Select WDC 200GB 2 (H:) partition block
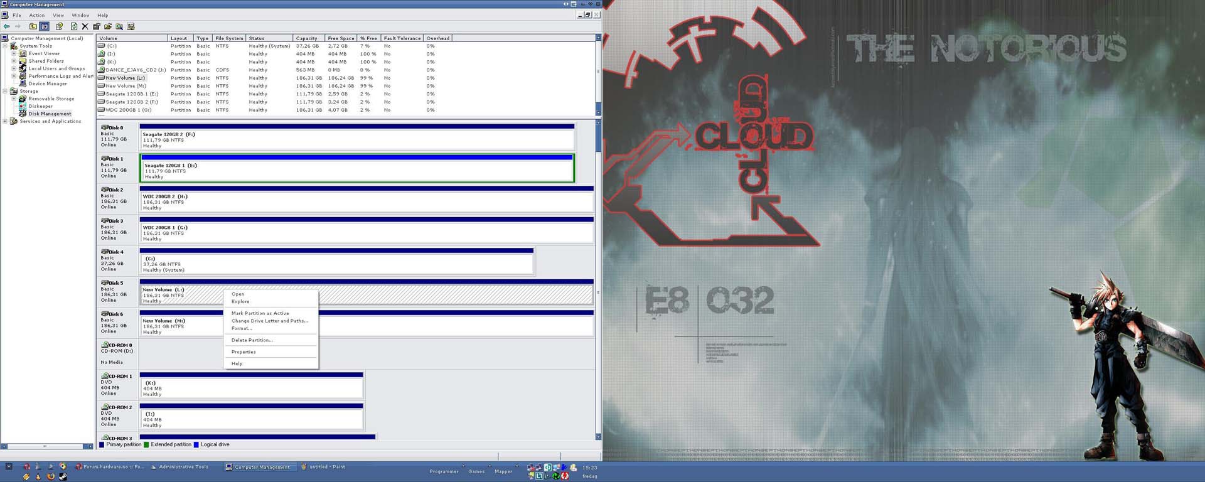This screenshot has height=482, width=1205. (367, 199)
